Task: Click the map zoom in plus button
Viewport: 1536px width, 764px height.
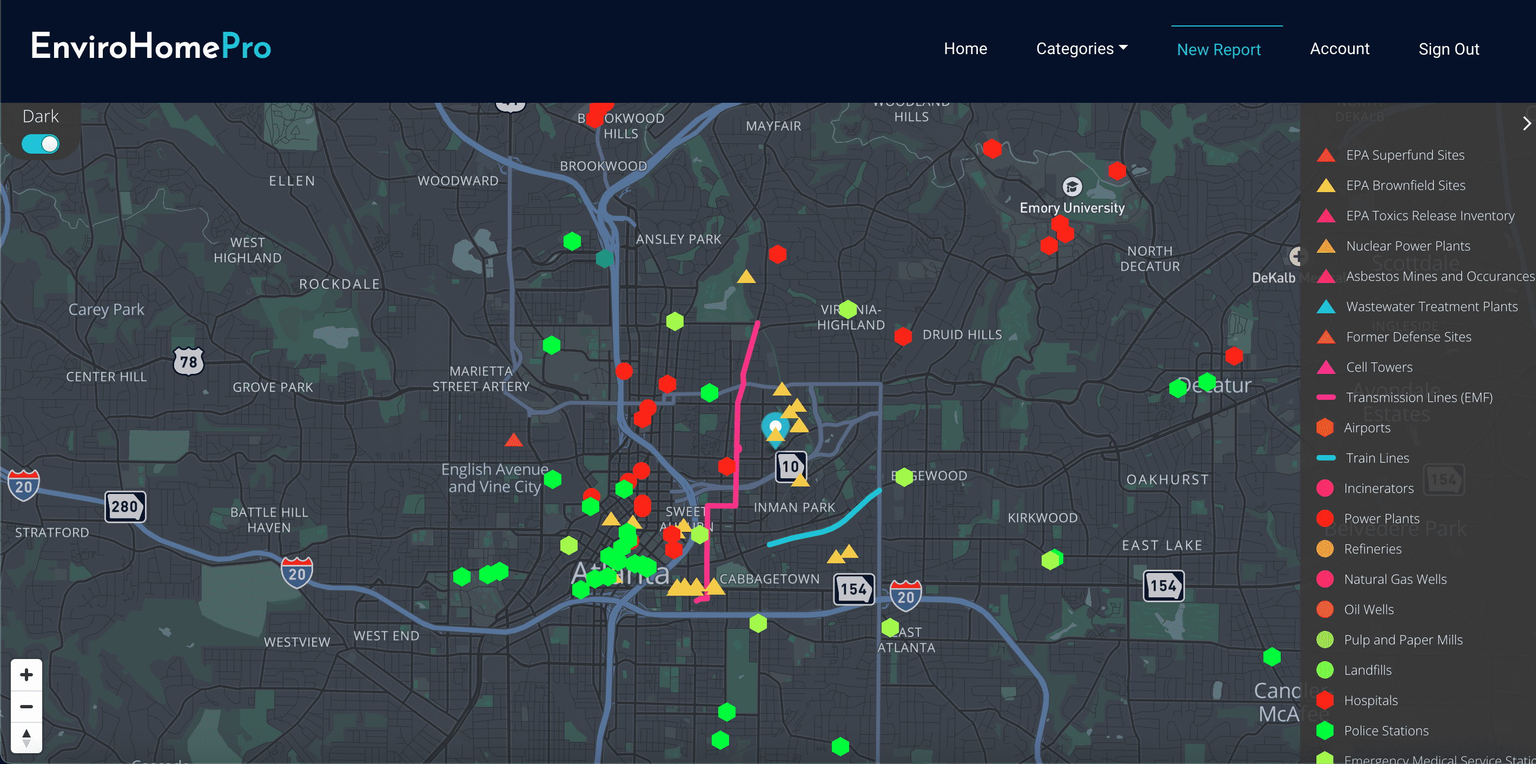Action: (27, 675)
